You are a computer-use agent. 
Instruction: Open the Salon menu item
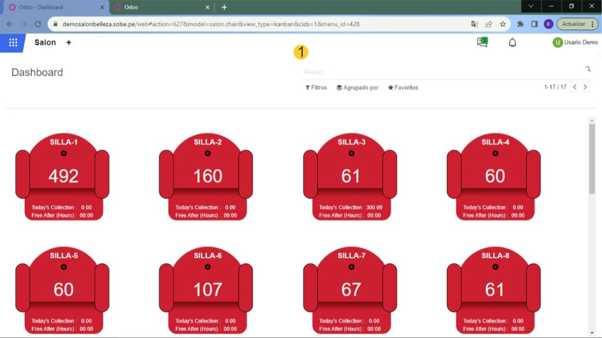[45, 42]
